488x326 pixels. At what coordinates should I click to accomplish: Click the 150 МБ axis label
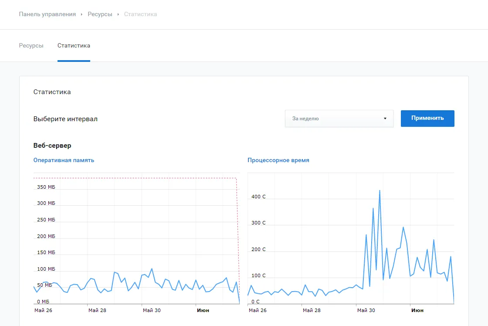(46, 252)
